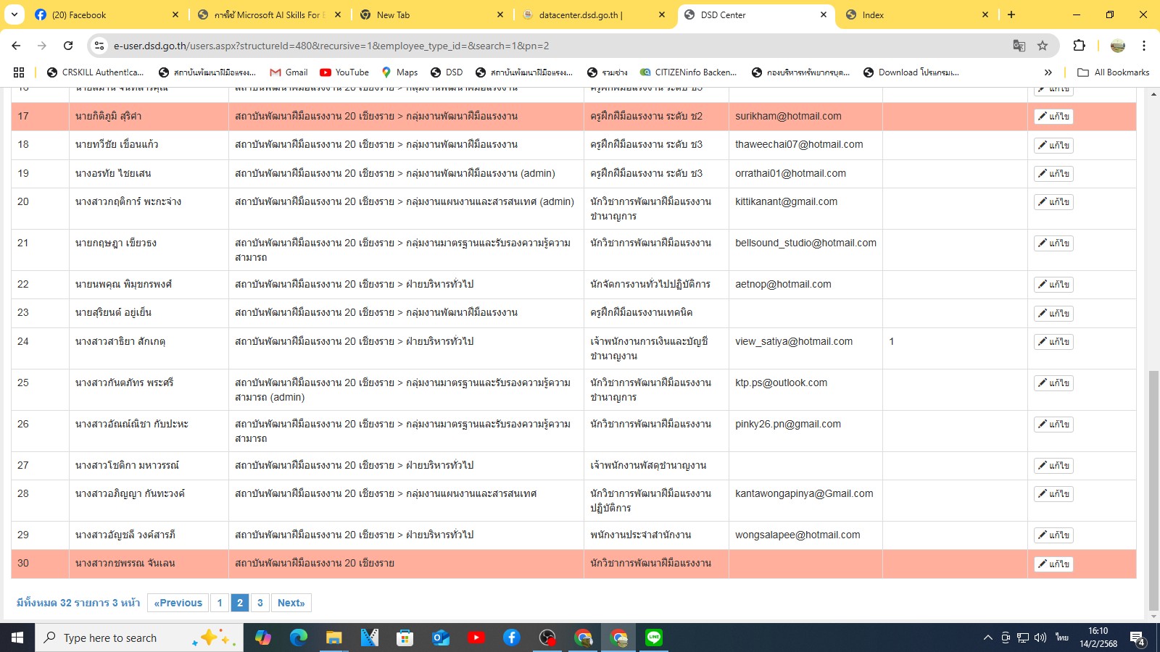The image size is (1160, 652).
Task: Select the email thaweechai07@hotmail.com
Action: [x=799, y=144]
